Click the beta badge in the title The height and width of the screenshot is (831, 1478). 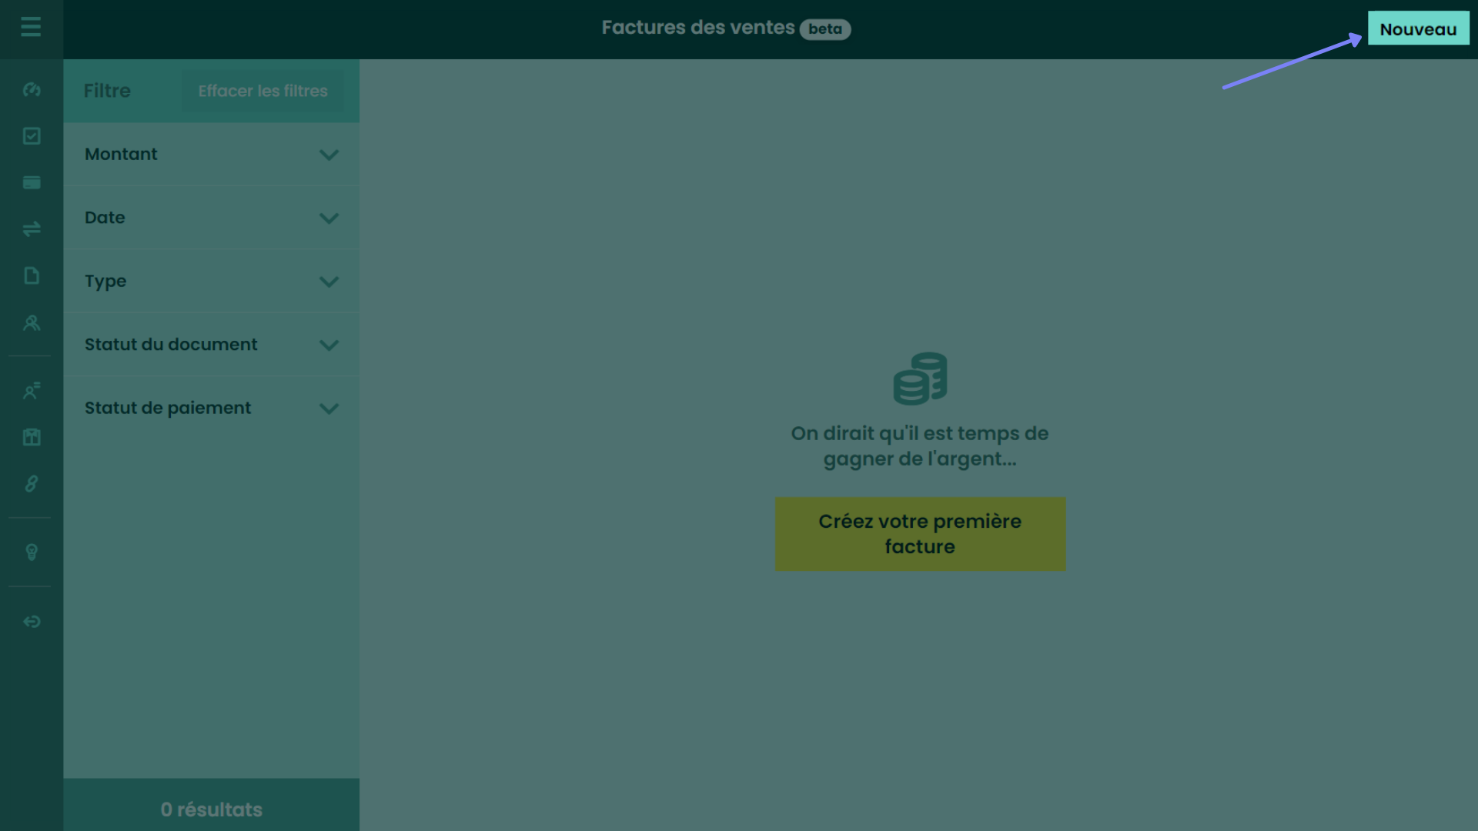pyautogui.click(x=824, y=29)
